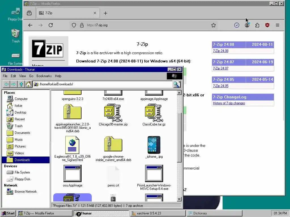The height and width of the screenshot is (217, 290).
Task: Click the Thunar search magnifier icon
Action: (x=177, y=84)
